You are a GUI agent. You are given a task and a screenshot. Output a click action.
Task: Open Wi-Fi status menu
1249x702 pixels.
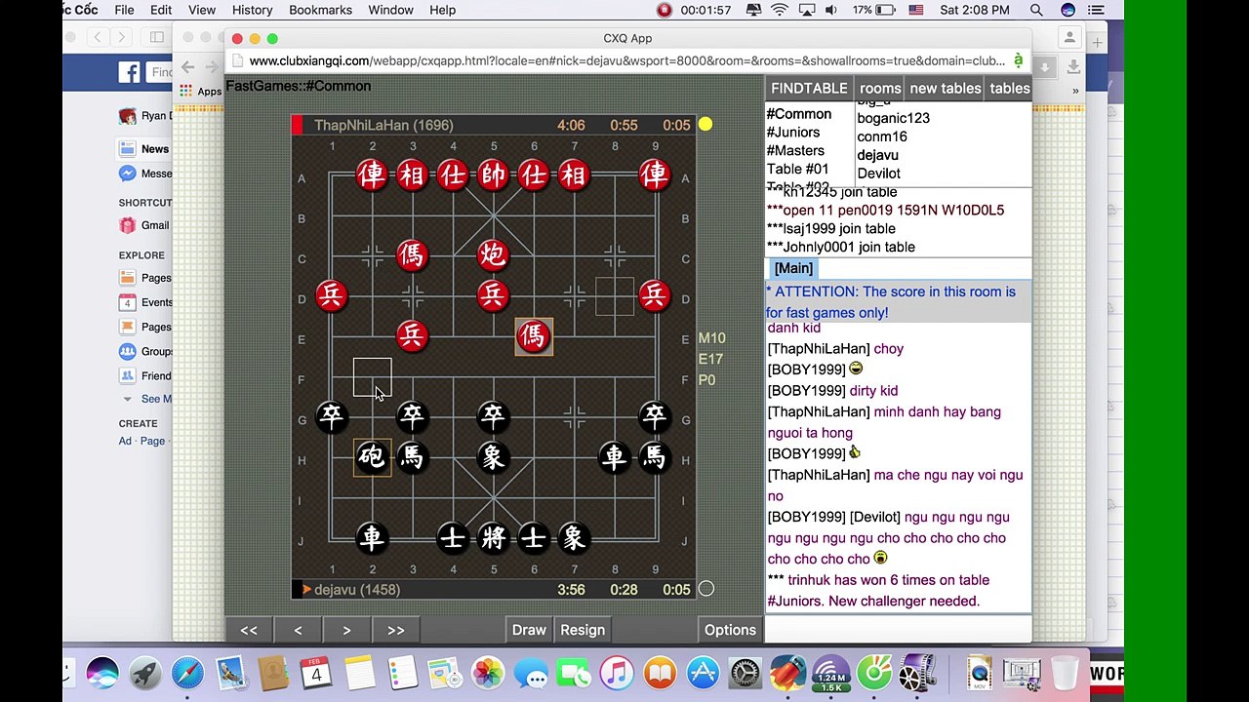coord(780,10)
